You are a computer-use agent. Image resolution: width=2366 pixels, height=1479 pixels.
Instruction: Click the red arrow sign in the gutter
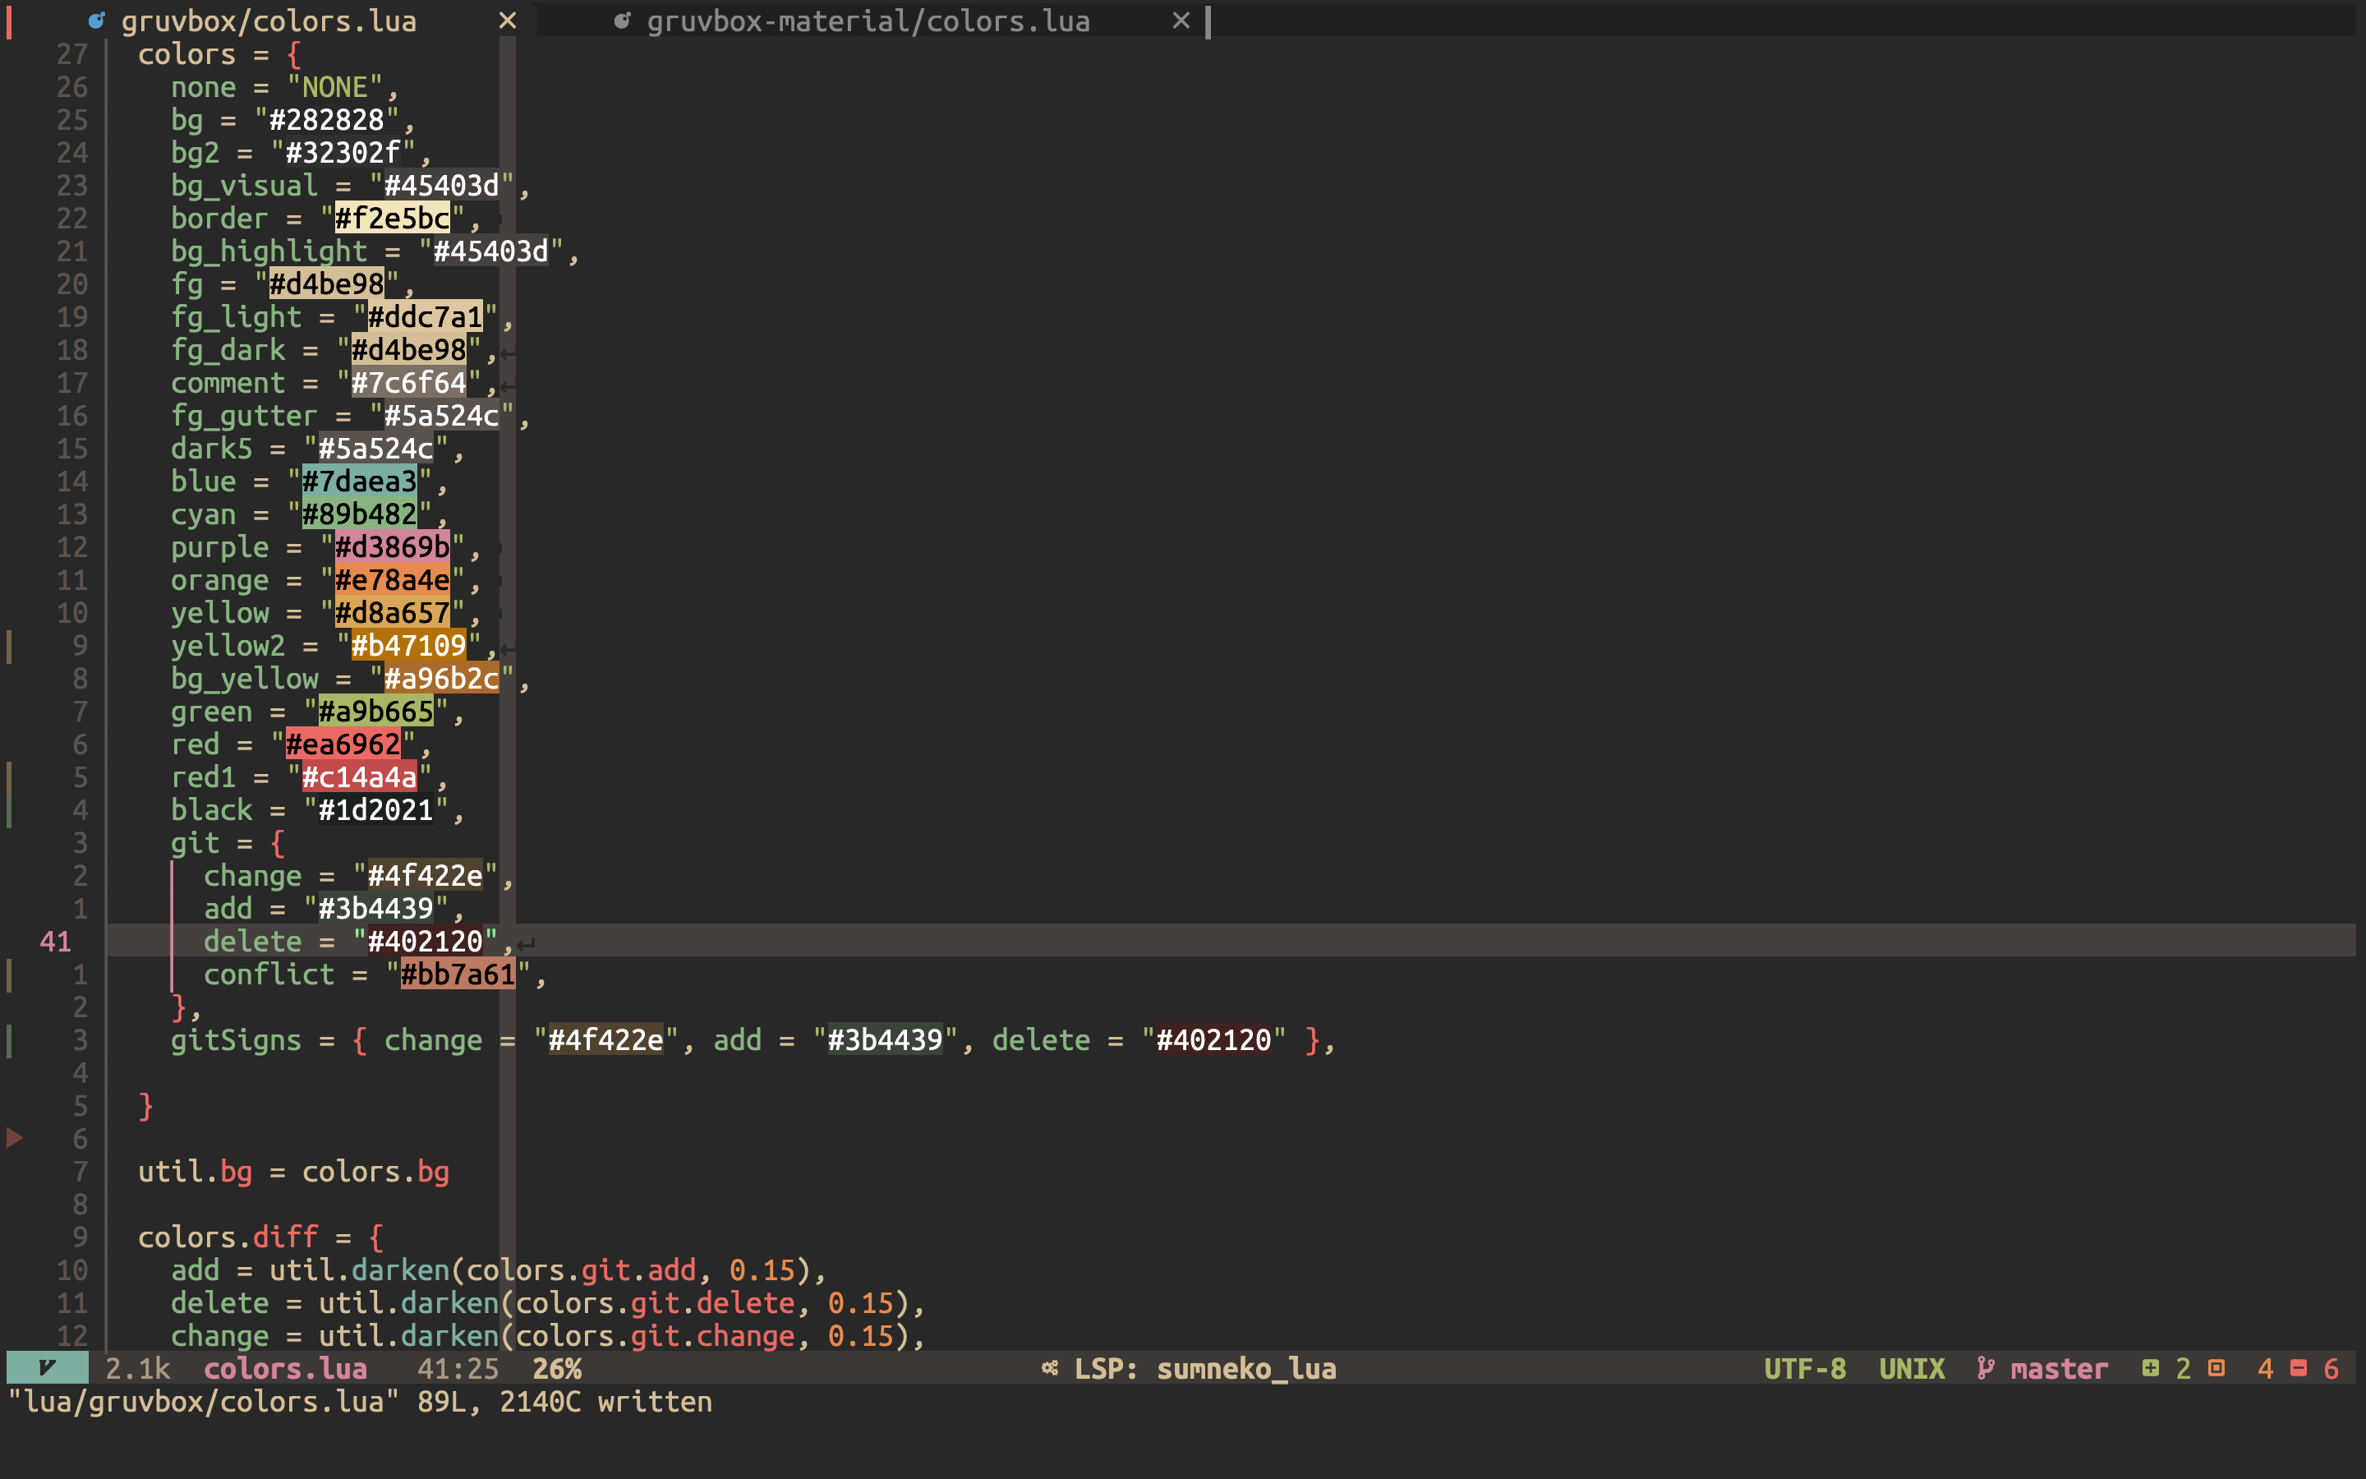[x=15, y=1138]
